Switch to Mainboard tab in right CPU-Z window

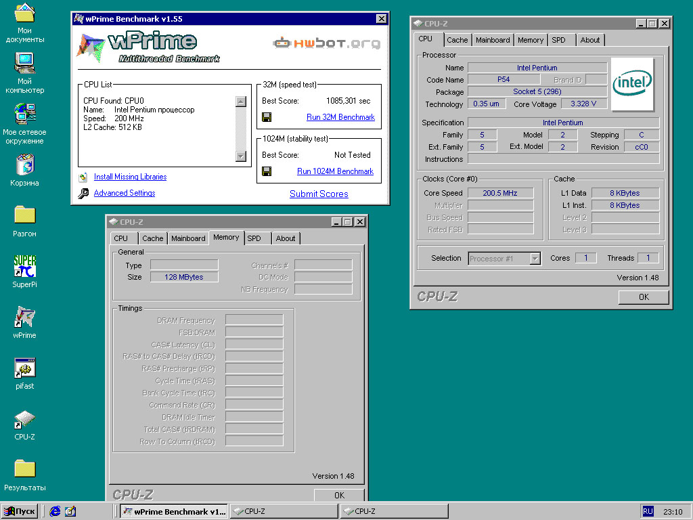pyautogui.click(x=493, y=40)
